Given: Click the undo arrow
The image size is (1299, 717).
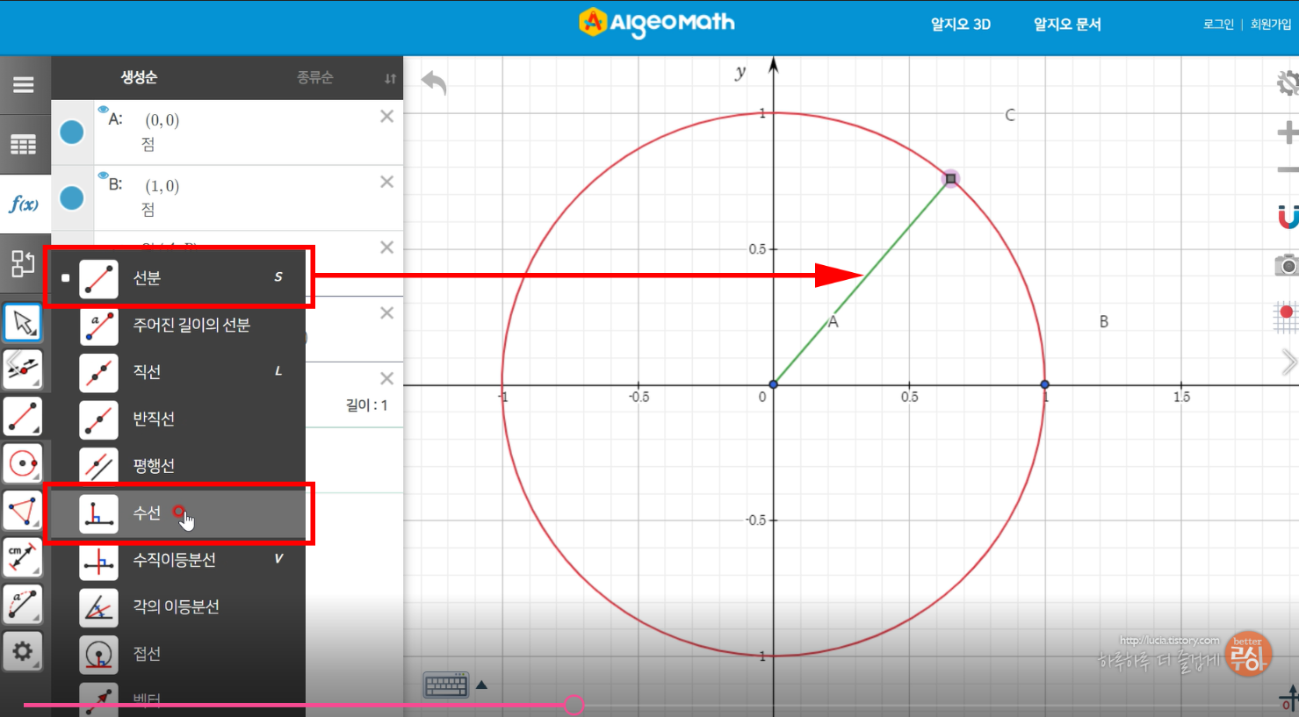Looking at the screenshot, I should pyautogui.click(x=434, y=82).
